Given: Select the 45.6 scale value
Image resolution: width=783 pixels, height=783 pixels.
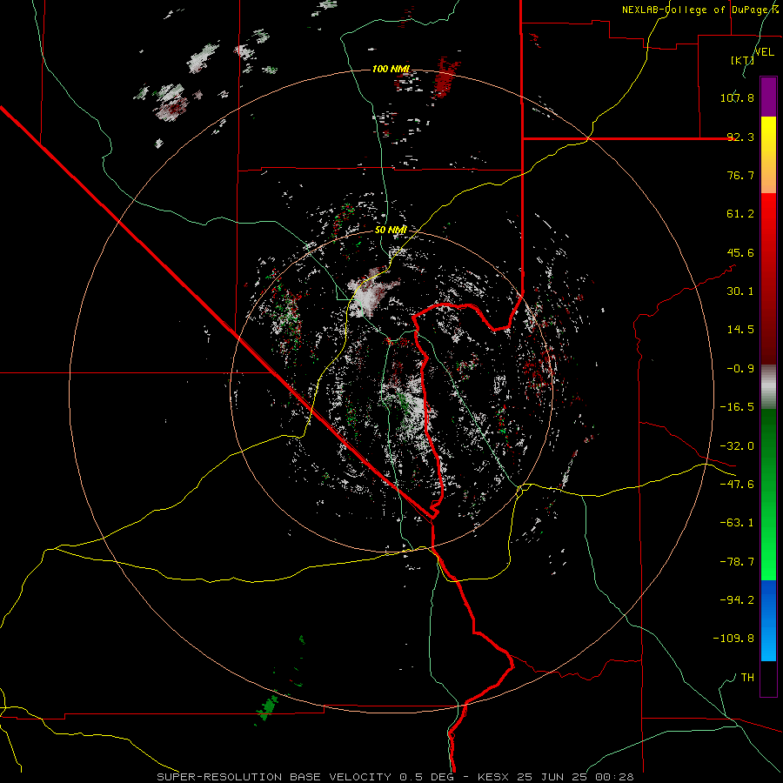Looking at the screenshot, I should (740, 252).
